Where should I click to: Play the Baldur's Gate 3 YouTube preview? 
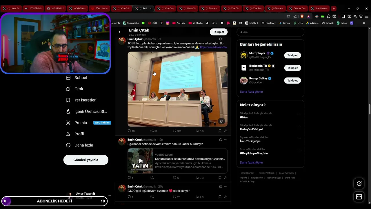tap(140, 161)
